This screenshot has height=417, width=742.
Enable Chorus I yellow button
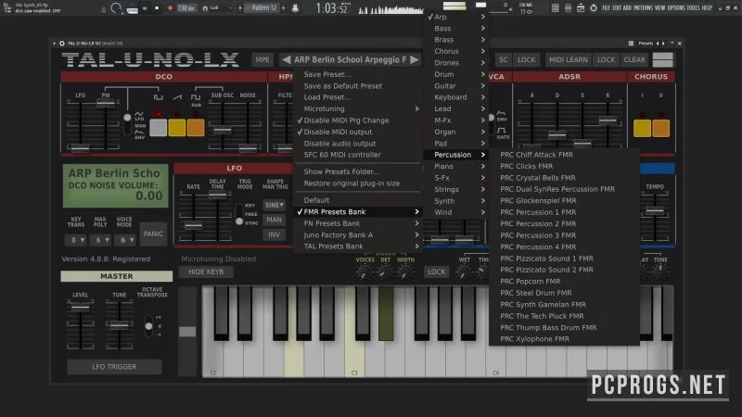pos(642,128)
